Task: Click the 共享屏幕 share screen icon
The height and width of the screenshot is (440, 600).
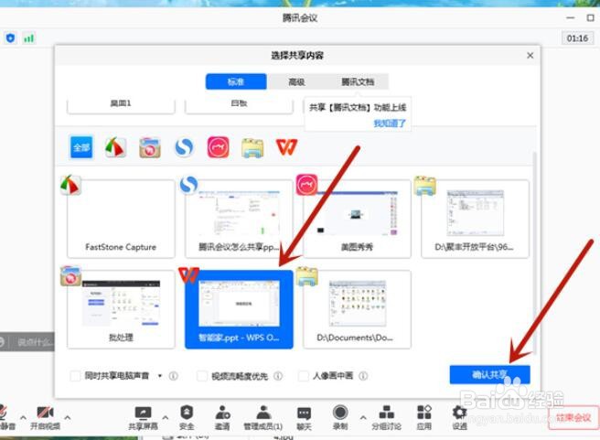Action: (143, 413)
